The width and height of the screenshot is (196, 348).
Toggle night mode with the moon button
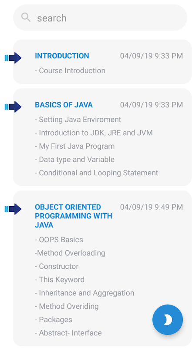click(168, 320)
